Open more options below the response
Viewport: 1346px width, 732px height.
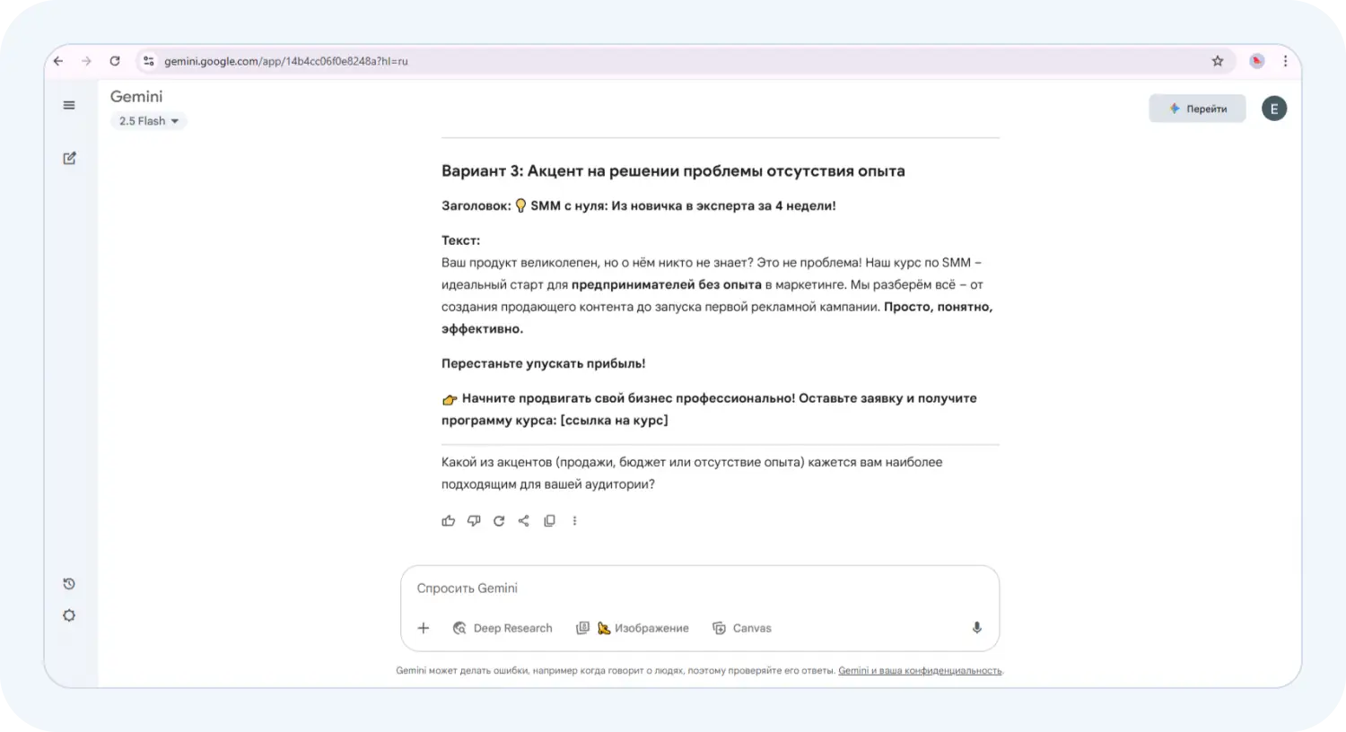575,520
